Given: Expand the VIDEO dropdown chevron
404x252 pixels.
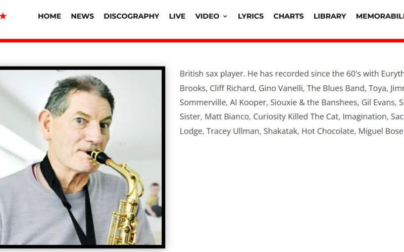Looking at the screenshot, I should [225, 17].
